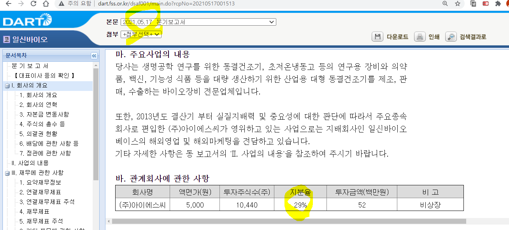Collapse the I. 회사의 개요 tree node
509x230 pixels.
7,85
